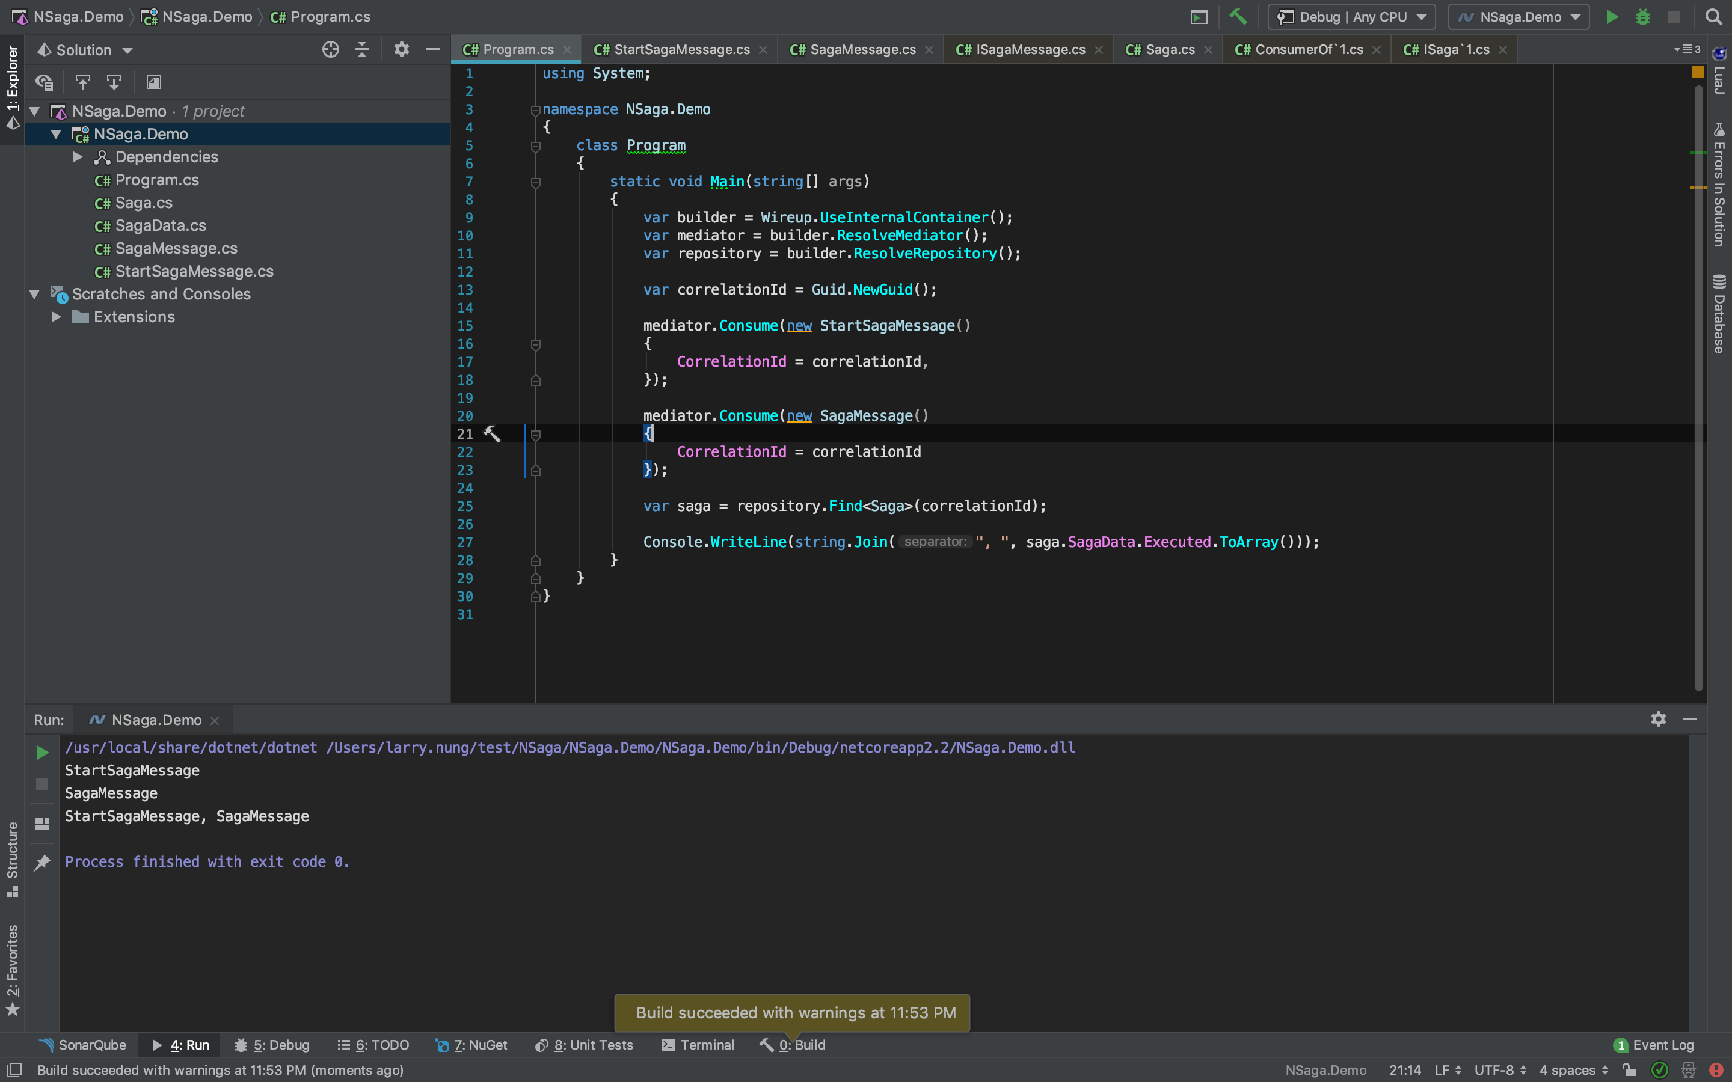Click the tool window quick-access icon at bottom left
This screenshot has height=1082, width=1732.
[x=14, y=1070]
